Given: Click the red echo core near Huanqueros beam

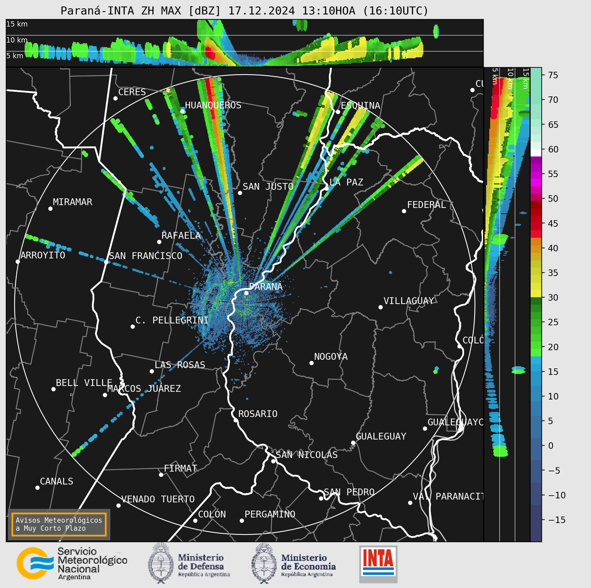Looking at the screenshot, I should [210, 98].
